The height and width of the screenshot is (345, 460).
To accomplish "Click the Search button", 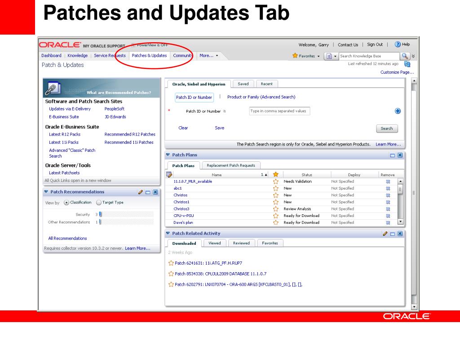I will [x=387, y=128].
